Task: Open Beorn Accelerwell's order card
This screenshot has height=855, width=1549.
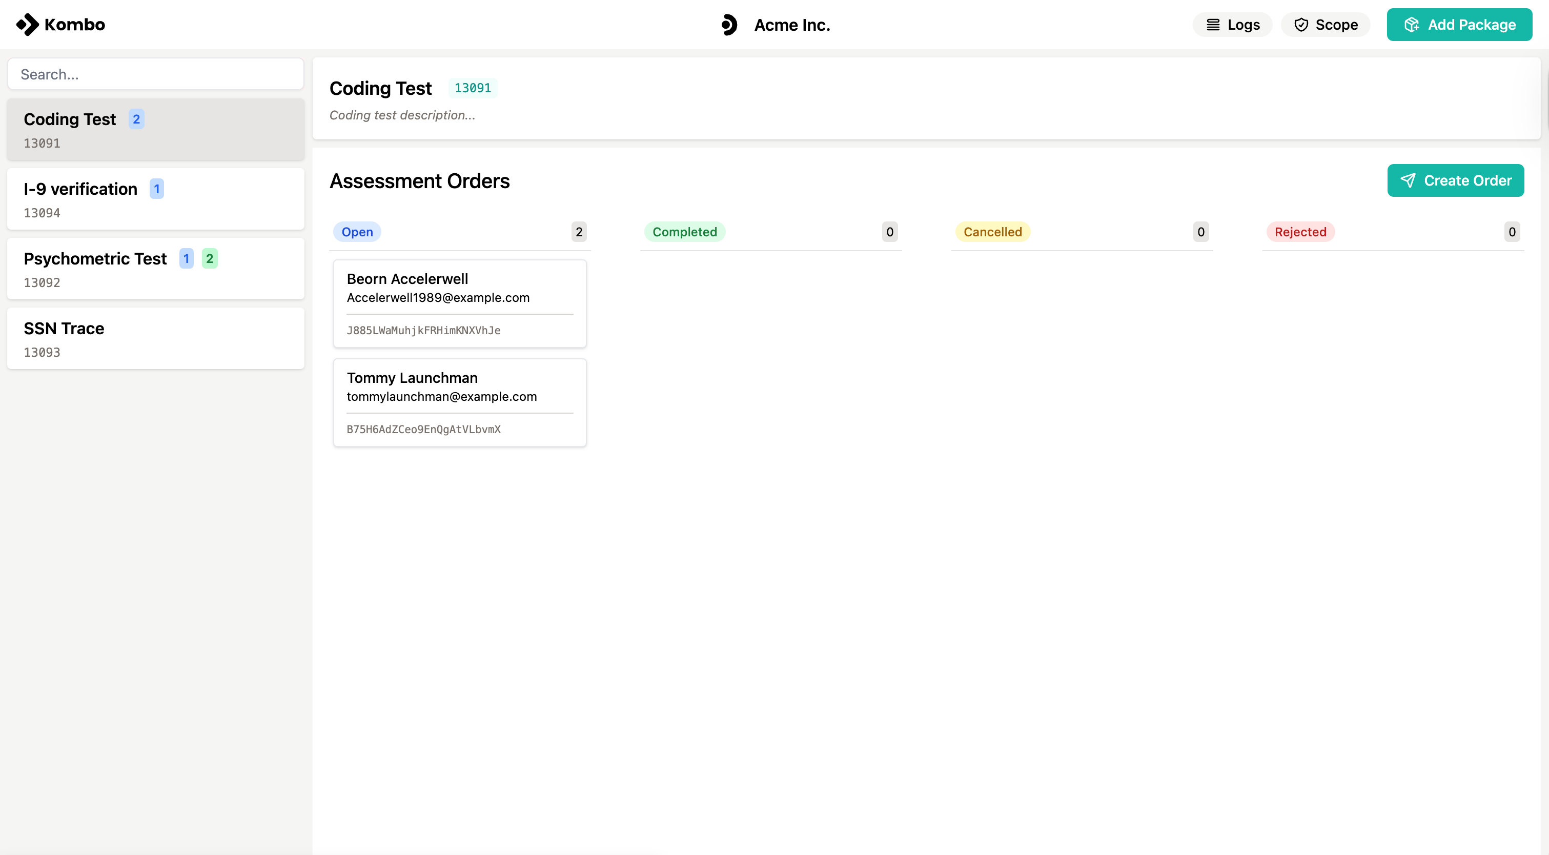Action: point(459,303)
